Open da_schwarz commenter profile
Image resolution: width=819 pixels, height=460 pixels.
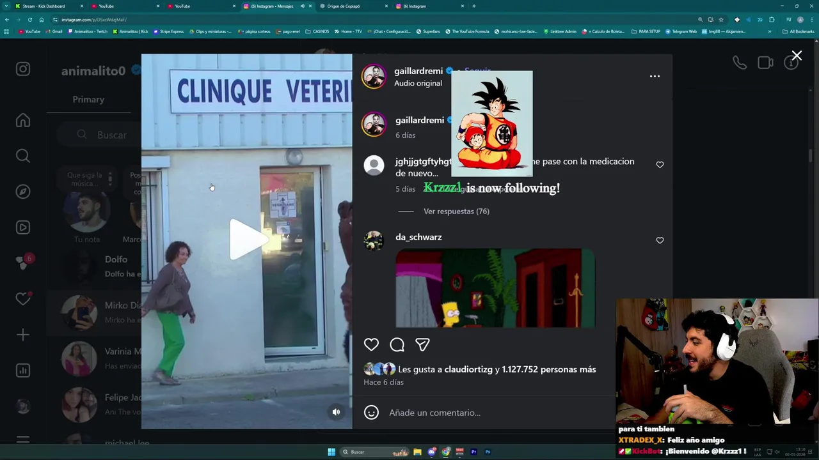click(x=418, y=237)
